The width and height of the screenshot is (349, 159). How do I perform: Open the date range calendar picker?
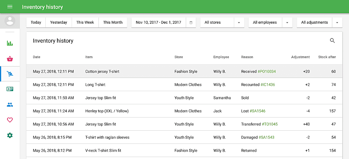pyautogui.click(x=191, y=22)
